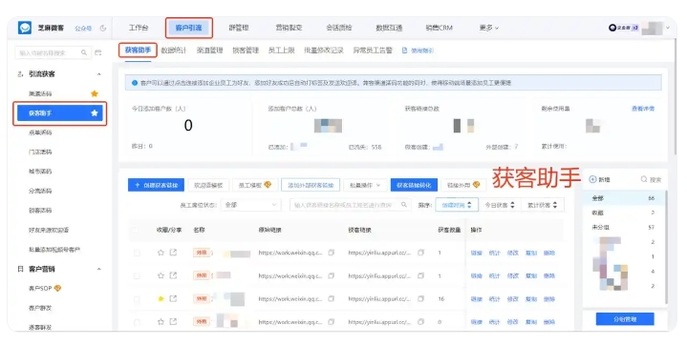Open the account chevron beside the avatar
687x345 pixels.
[668, 28]
